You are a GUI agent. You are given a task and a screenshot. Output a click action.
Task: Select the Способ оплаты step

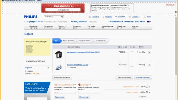(x=101, y=41)
